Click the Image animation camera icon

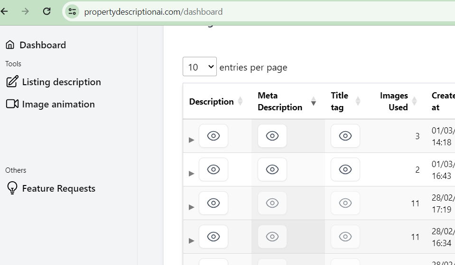click(12, 104)
